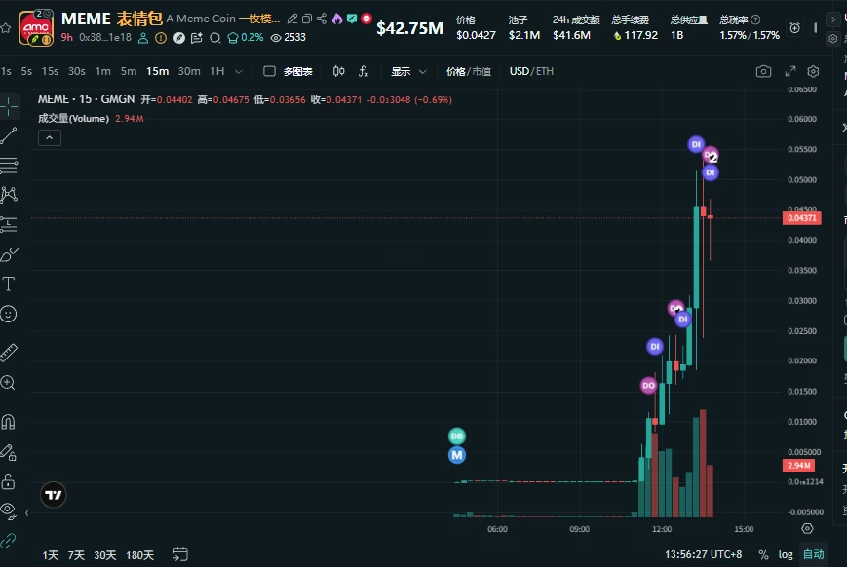
Task: Select the brush drawing tool
Action: click(x=9, y=254)
